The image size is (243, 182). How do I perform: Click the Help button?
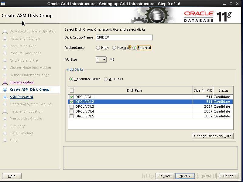[12, 176]
